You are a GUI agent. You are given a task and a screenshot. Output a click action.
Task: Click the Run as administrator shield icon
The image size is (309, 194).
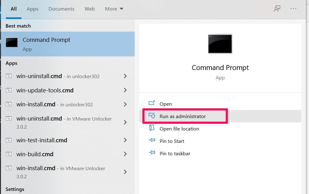click(152, 116)
